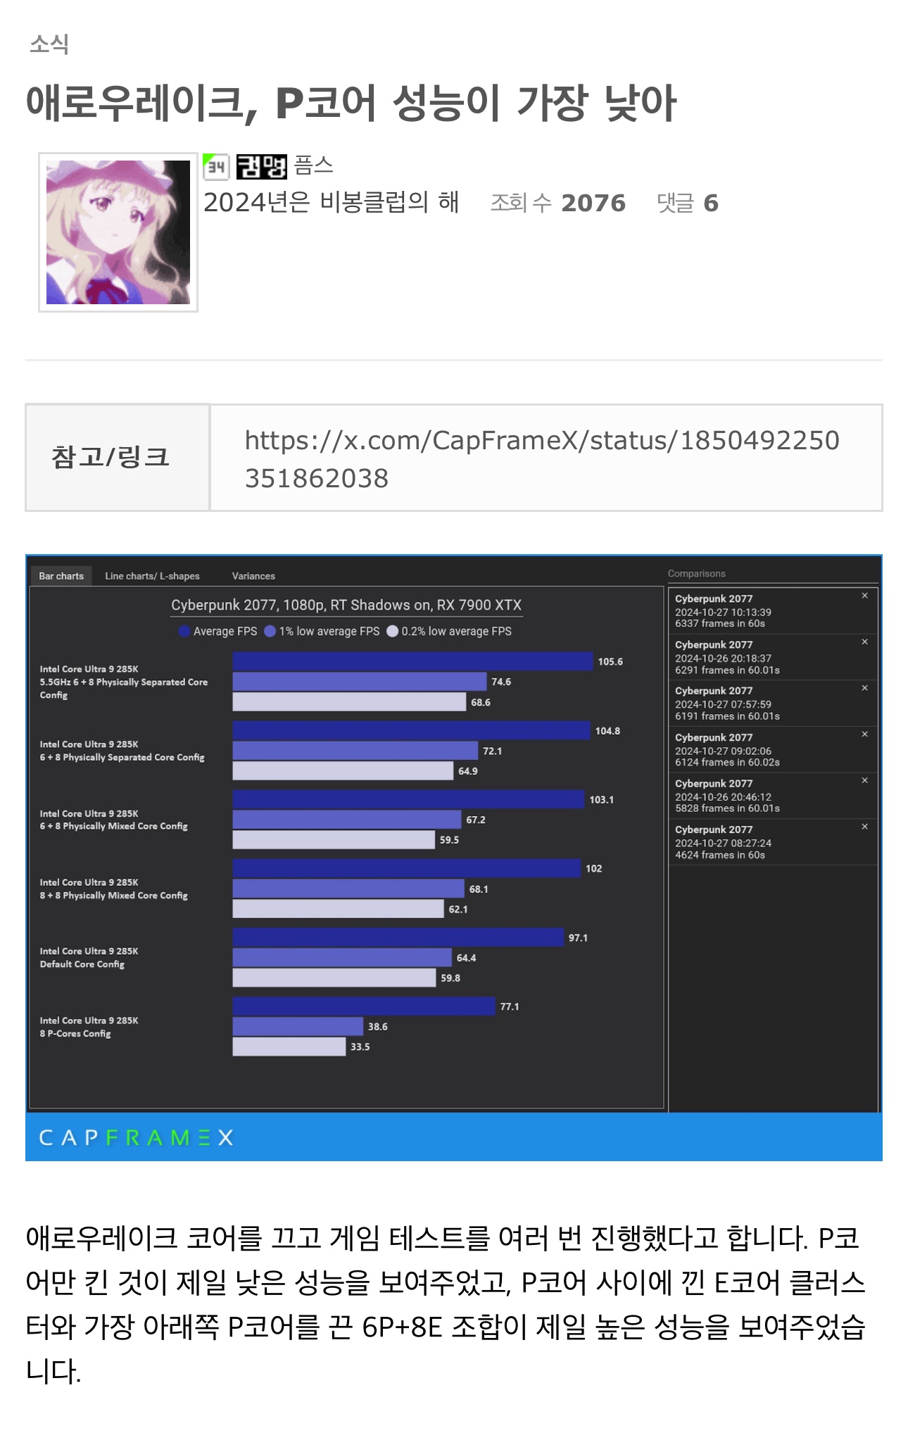The image size is (908, 1433).
Task: Open the x.com CapFrameX status link
Action: [542, 459]
